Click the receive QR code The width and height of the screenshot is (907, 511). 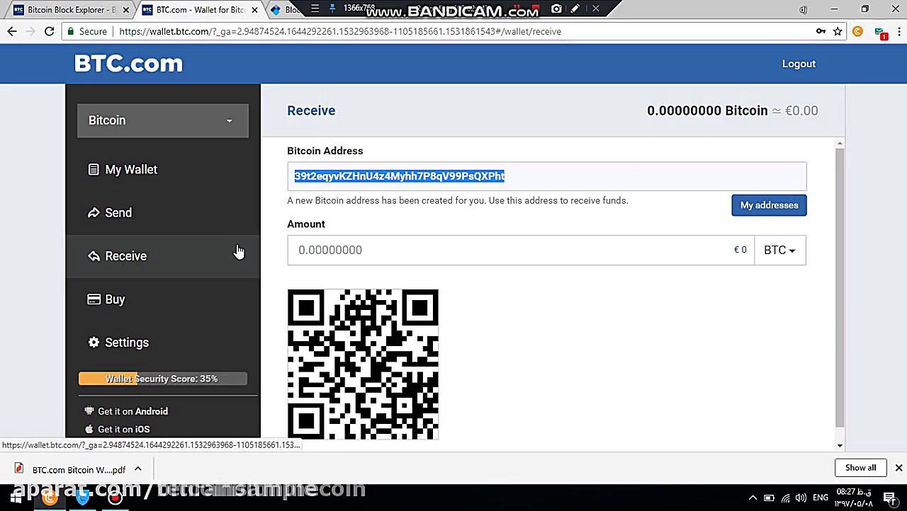click(363, 364)
